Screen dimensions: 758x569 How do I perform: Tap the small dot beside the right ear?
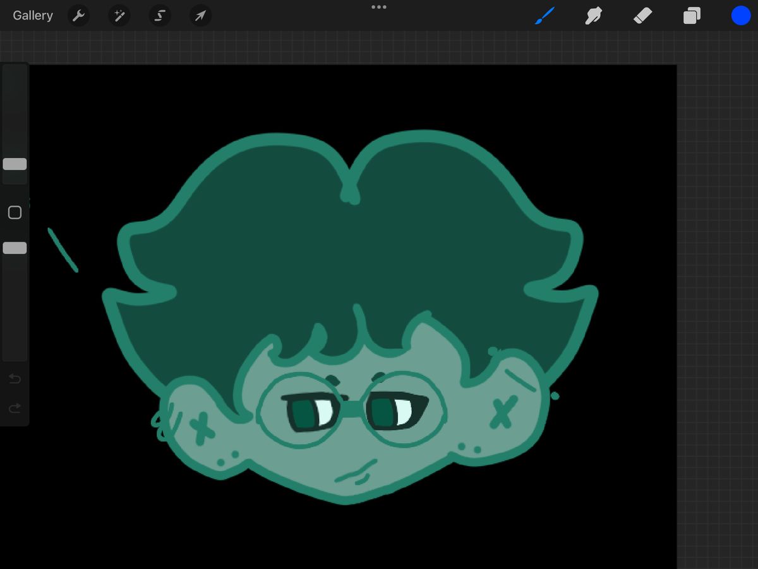[555, 396]
